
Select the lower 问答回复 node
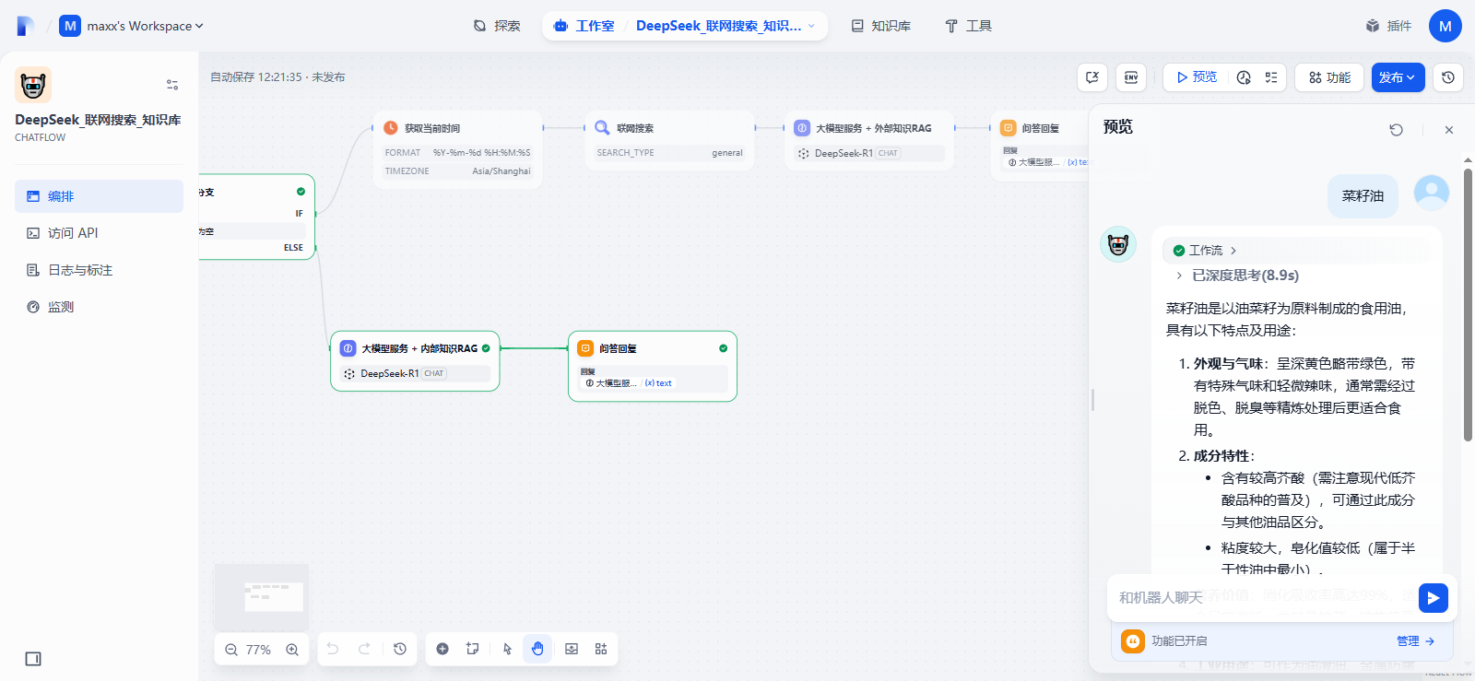(653, 366)
